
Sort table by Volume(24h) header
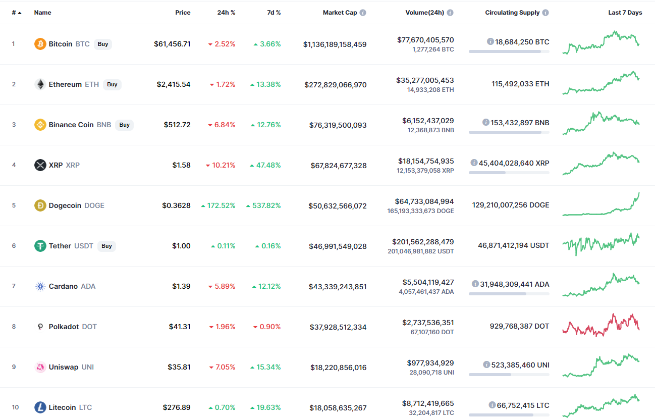click(425, 13)
